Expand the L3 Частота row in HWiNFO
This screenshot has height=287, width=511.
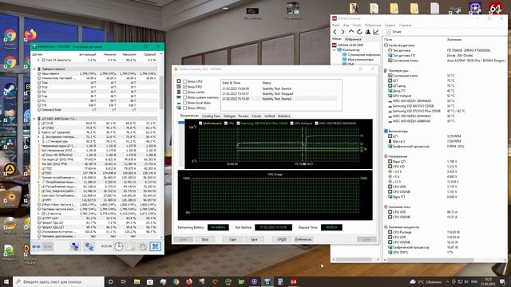pyautogui.click(x=38, y=214)
